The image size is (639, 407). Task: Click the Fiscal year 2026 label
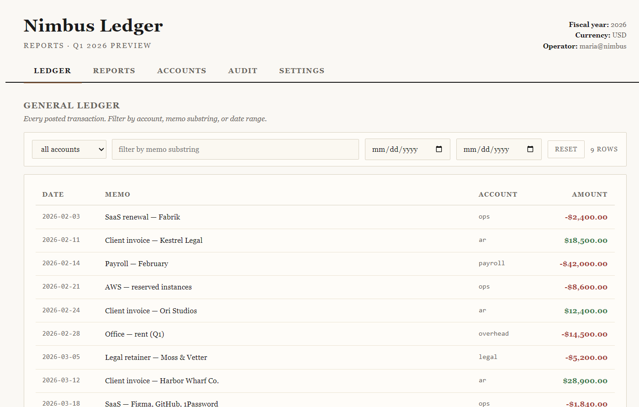[597, 25]
